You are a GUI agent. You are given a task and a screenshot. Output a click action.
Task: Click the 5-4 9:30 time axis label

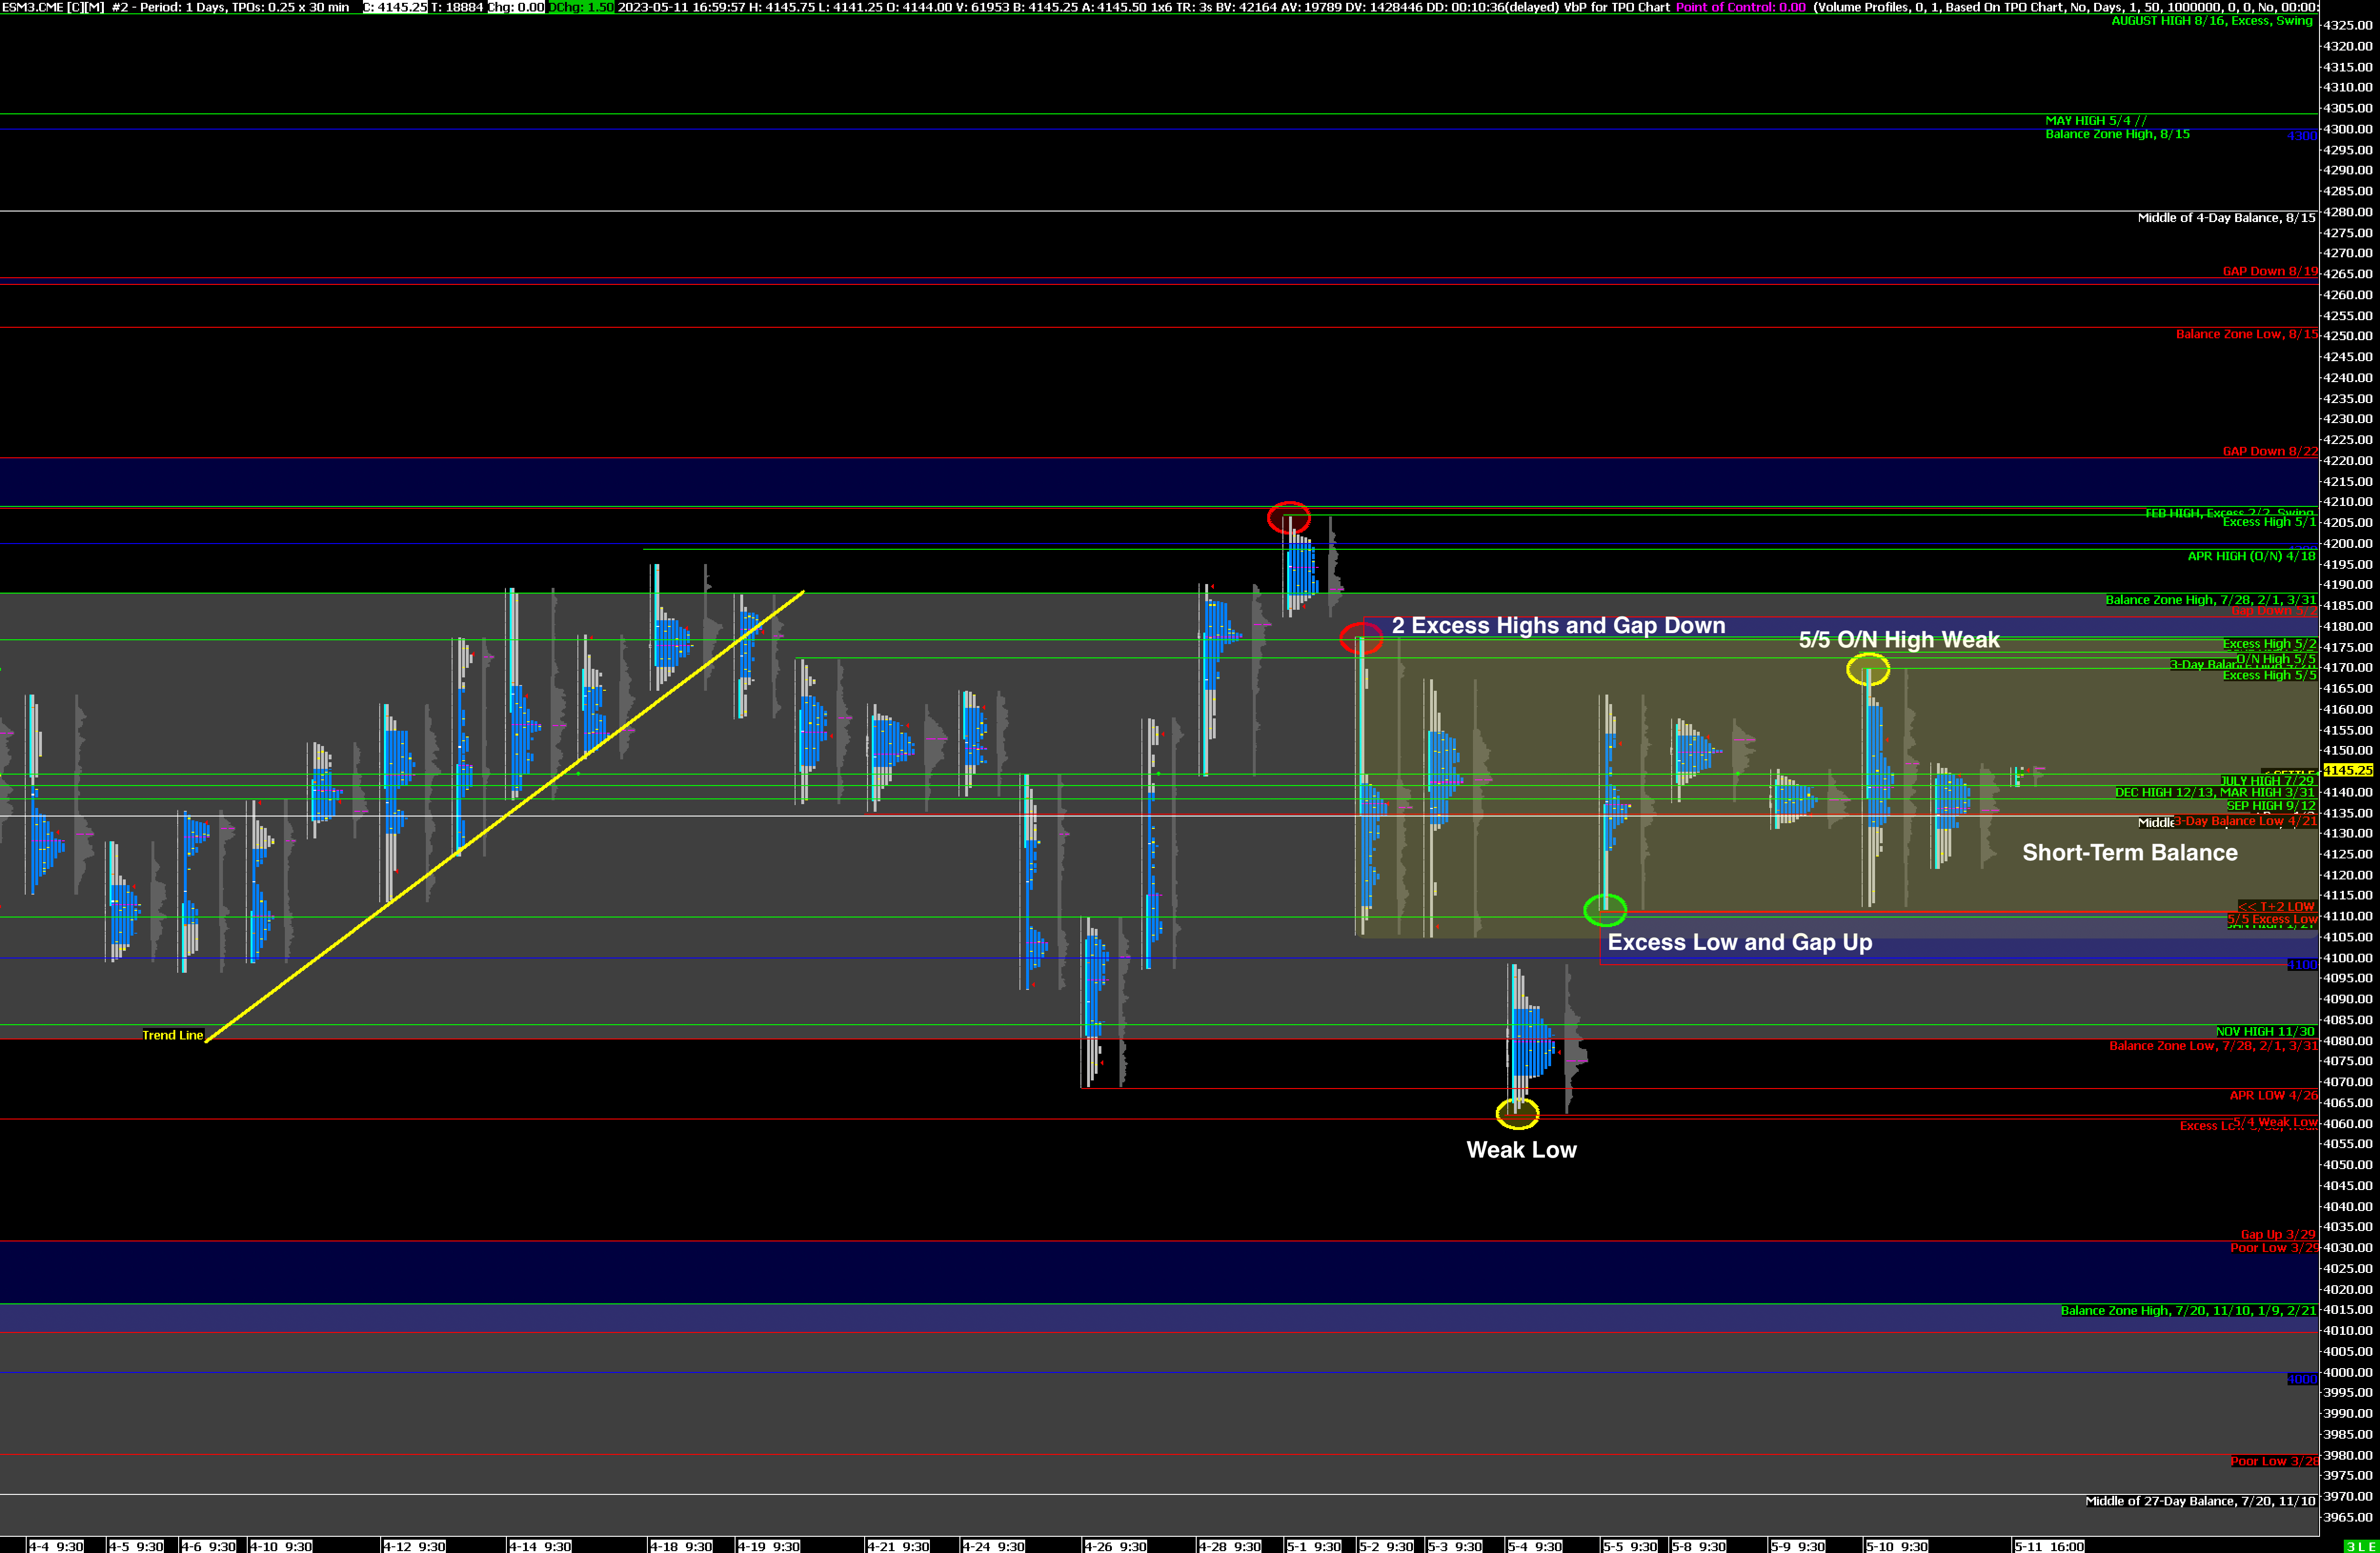pos(1535,1546)
